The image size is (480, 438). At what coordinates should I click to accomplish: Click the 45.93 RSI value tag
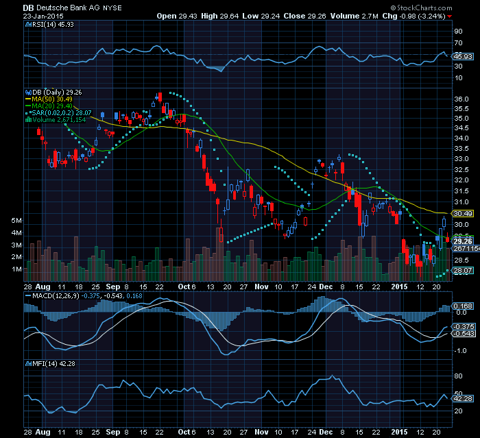(463, 57)
